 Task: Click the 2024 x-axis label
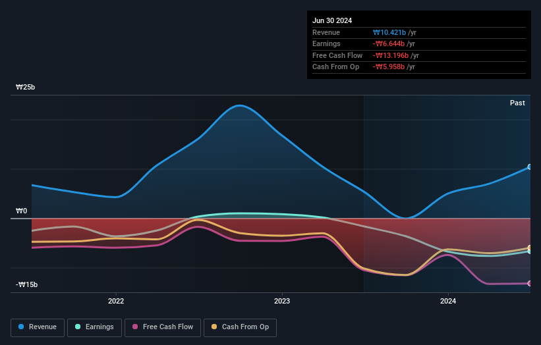click(448, 301)
